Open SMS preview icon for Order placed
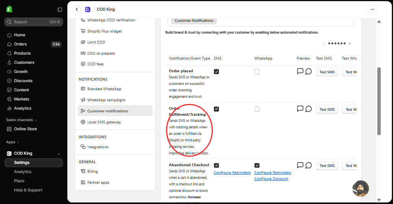 click(x=300, y=71)
